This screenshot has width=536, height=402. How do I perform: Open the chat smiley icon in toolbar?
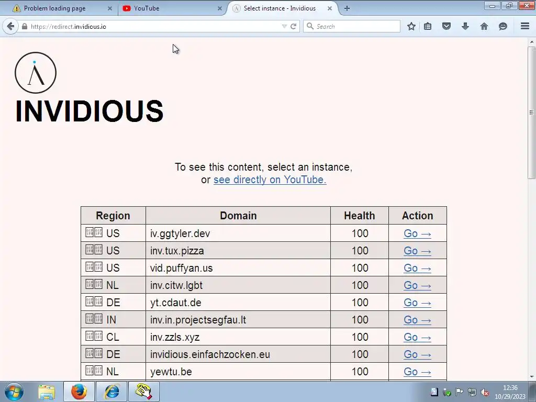click(503, 26)
